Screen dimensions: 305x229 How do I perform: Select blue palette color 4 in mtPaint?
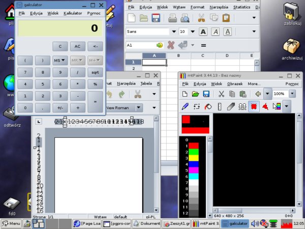[194, 164]
